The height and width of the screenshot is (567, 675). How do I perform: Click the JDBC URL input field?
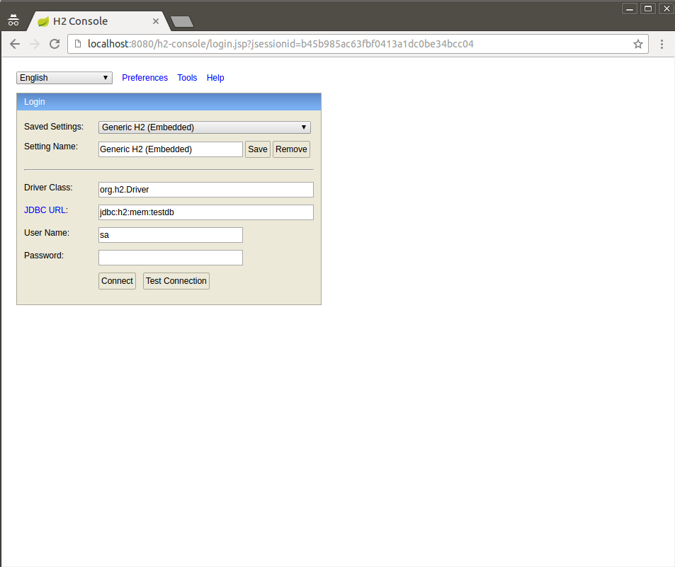pyautogui.click(x=206, y=212)
